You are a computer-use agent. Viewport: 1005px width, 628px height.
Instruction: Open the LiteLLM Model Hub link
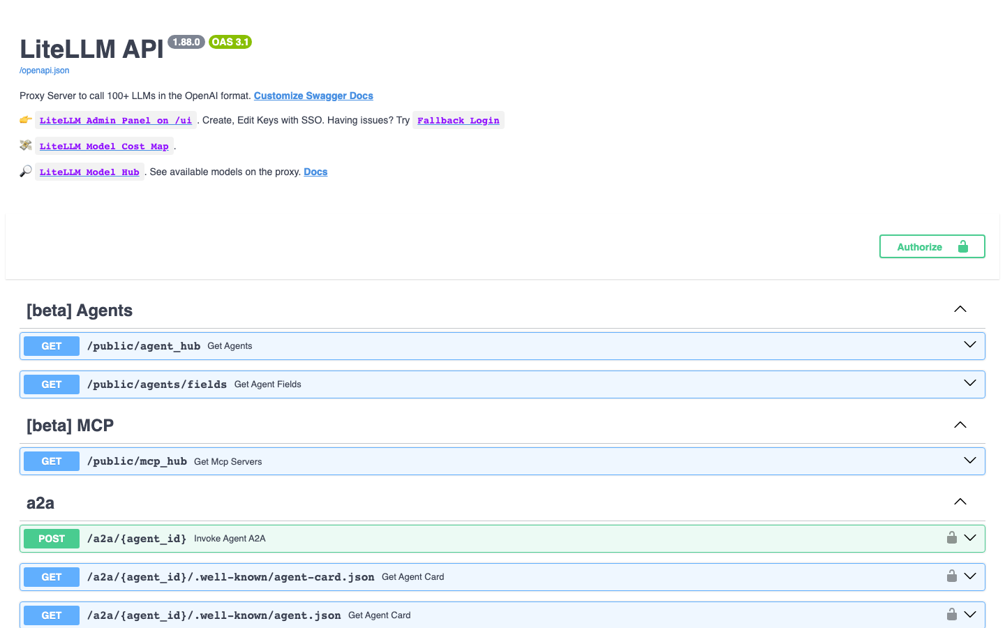click(89, 172)
